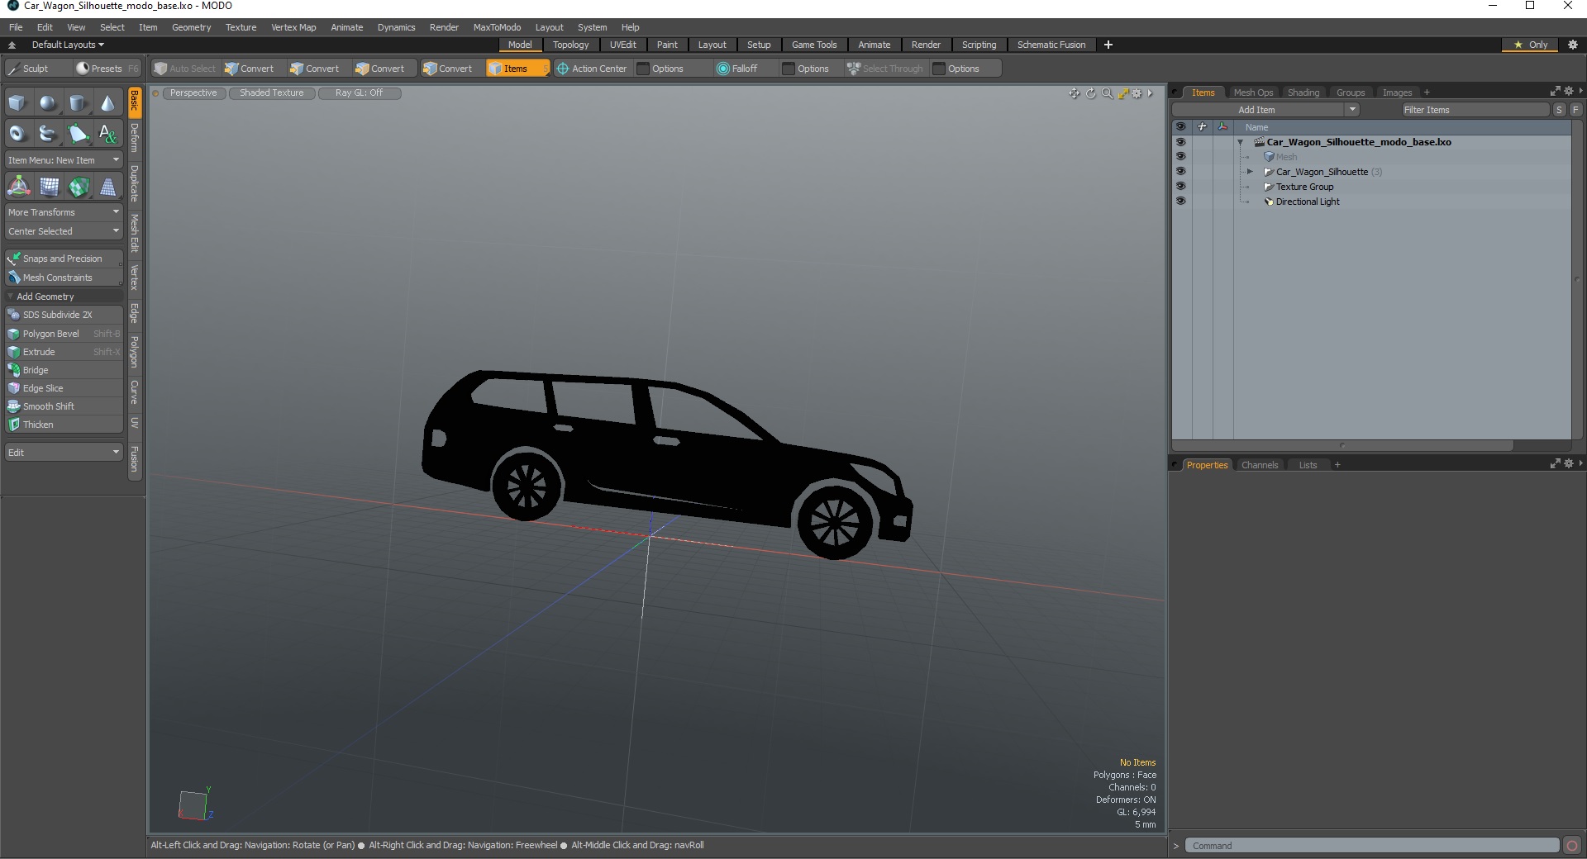Select the Cone primitive tool

pyautogui.click(x=108, y=103)
